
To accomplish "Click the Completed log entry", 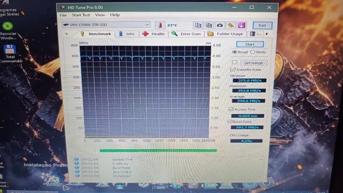I will (x=121, y=176).
